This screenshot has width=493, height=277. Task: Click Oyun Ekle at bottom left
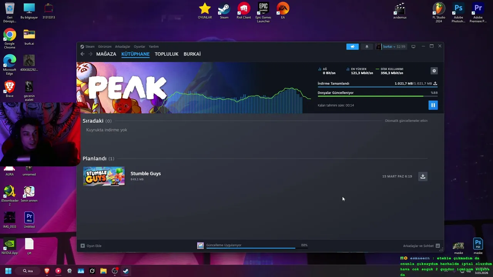coord(91,246)
